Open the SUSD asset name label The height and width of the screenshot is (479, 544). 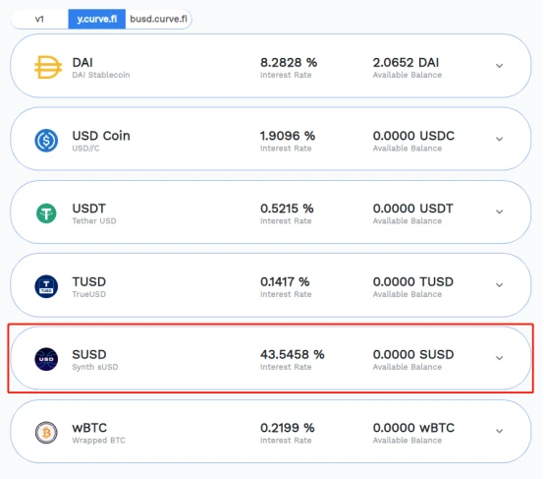(x=89, y=354)
